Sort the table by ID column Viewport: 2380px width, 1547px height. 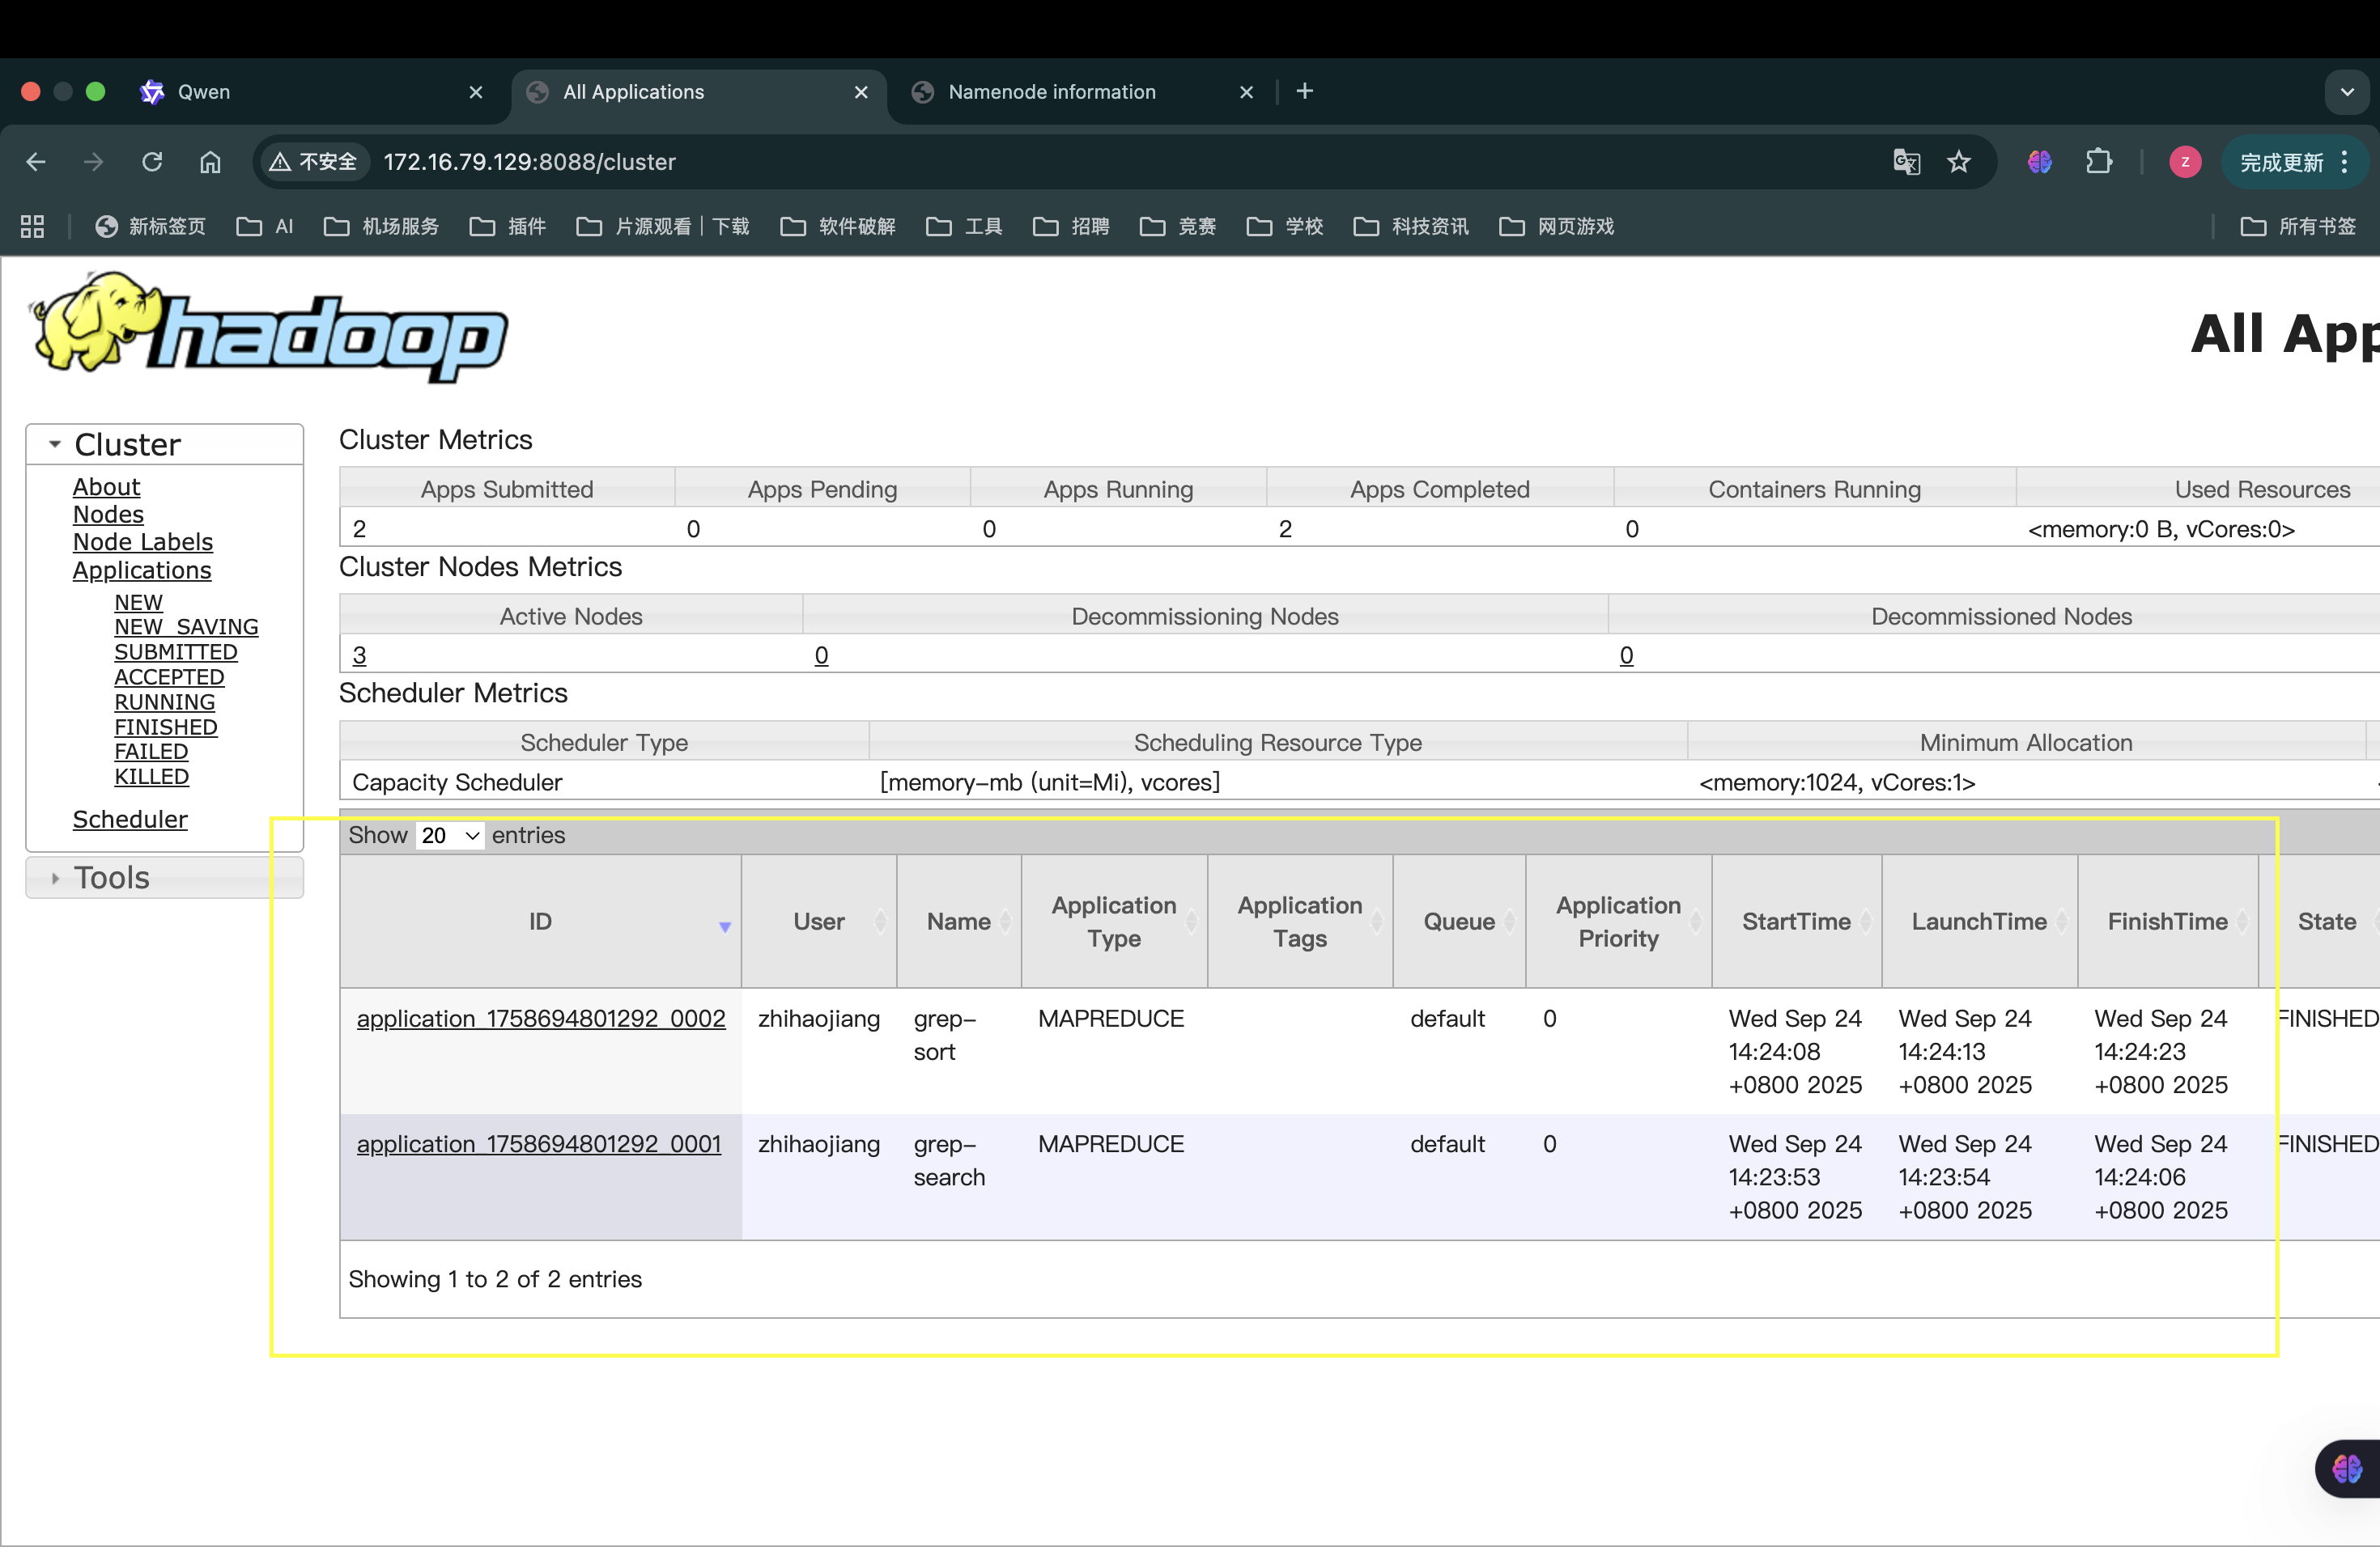[541, 922]
